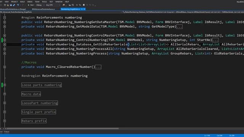
Task: Expand the Rebars prefix region
Action: tap(5, 121)
